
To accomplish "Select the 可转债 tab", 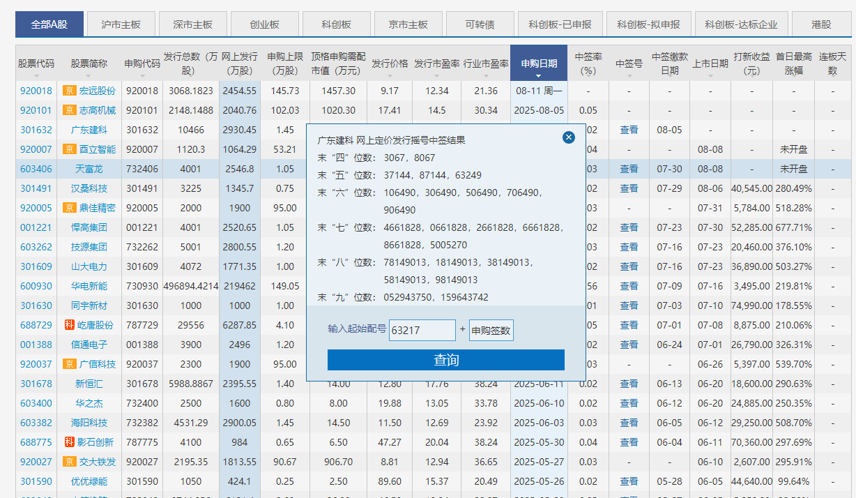I will click(480, 24).
